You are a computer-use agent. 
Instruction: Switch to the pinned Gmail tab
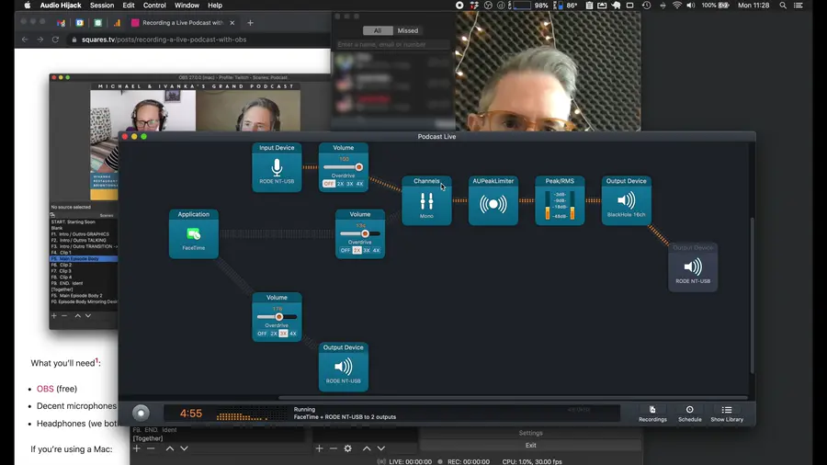pyautogui.click(x=62, y=23)
